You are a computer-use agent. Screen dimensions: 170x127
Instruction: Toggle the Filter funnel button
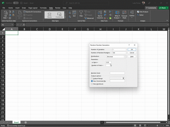[81, 14]
